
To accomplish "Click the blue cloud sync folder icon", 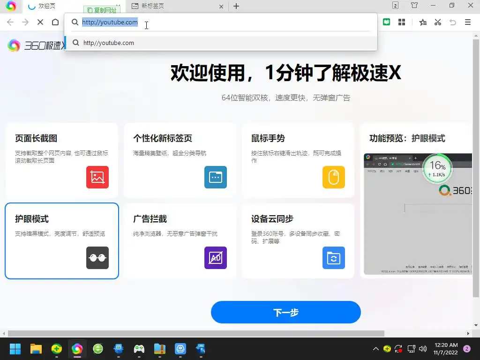I will pos(334,258).
